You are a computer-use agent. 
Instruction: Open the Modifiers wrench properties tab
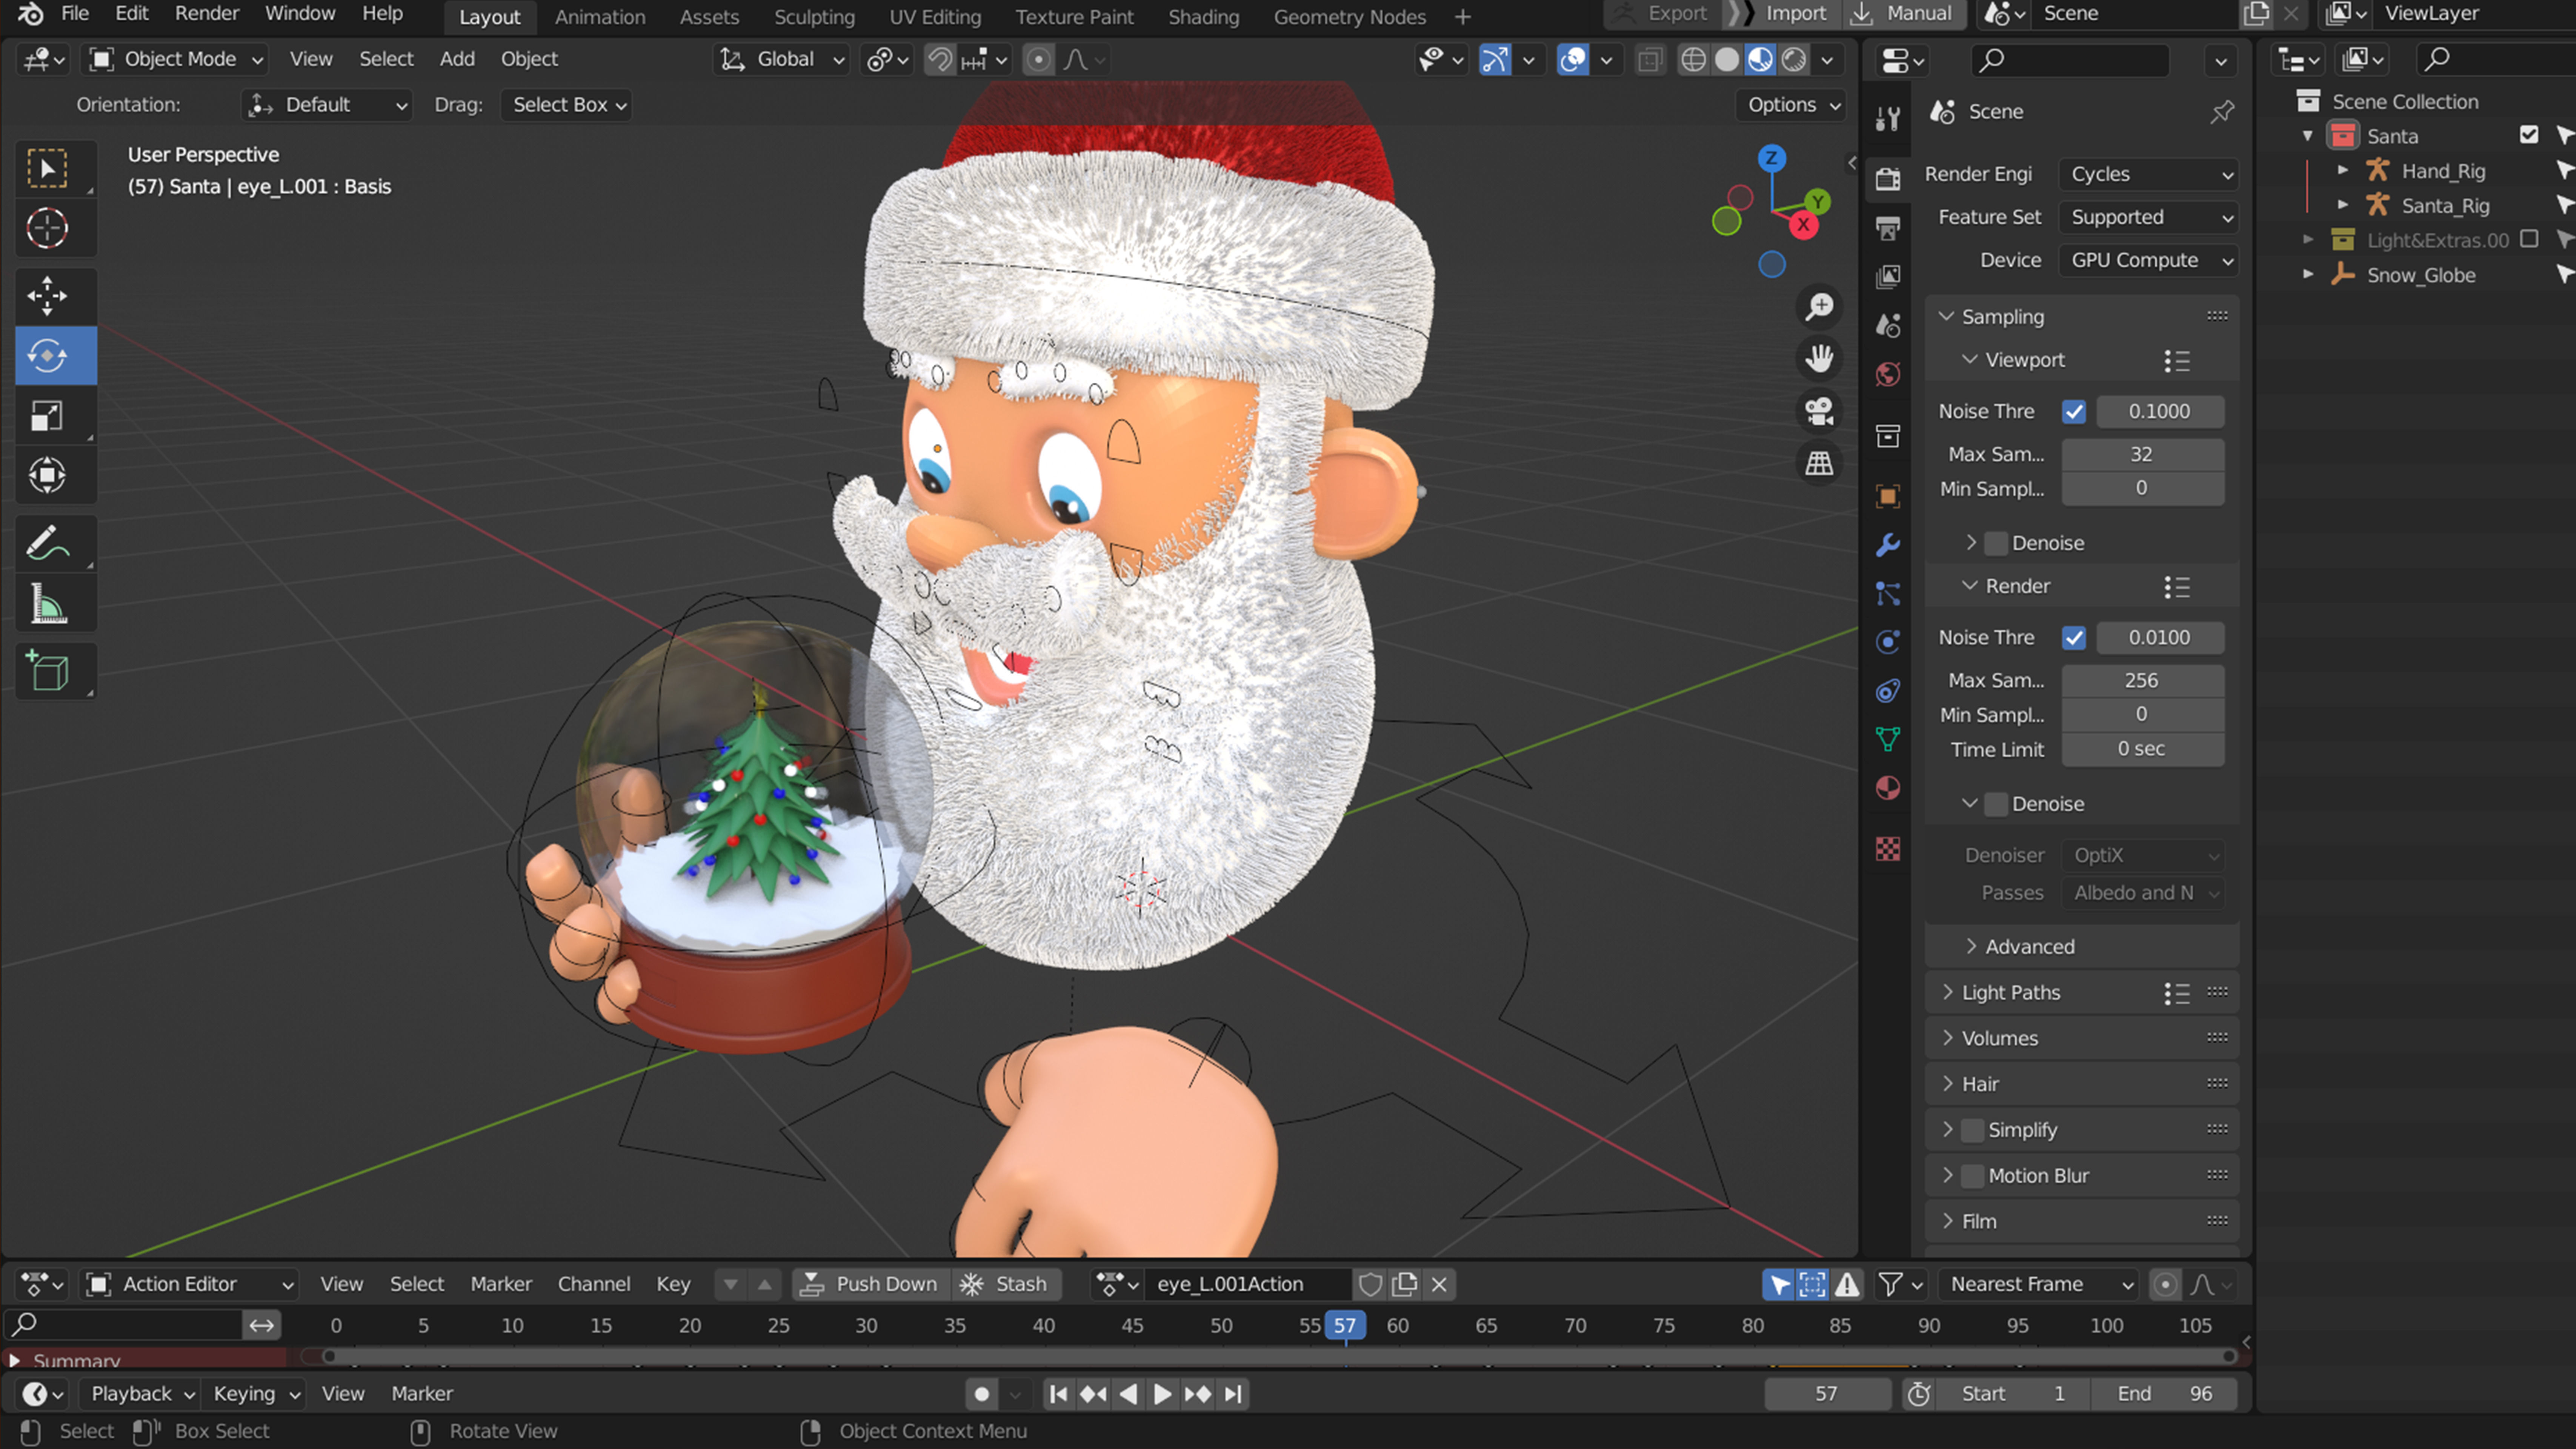(x=1888, y=545)
